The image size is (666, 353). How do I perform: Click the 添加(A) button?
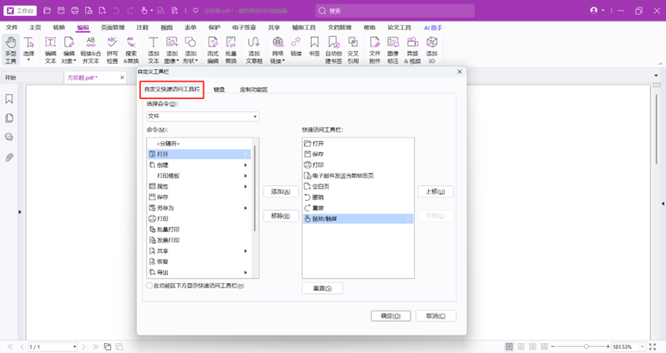tap(280, 191)
